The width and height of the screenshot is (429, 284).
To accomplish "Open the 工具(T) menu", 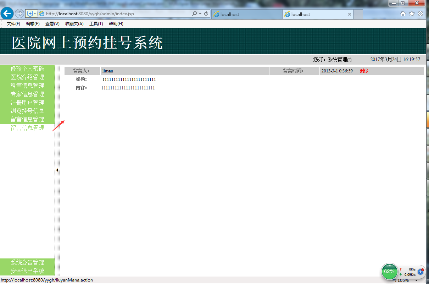I will coord(96,24).
